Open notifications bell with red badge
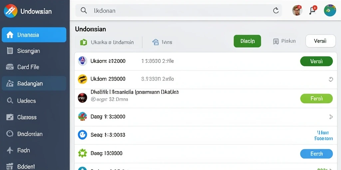This screenshot has width=341, height=170. coord(313,10)
